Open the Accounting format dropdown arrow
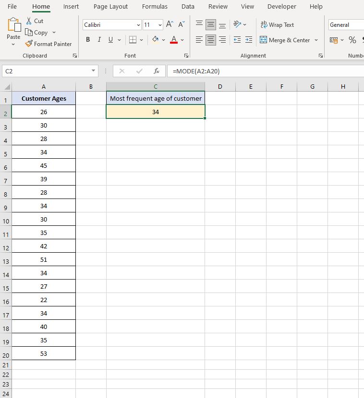364x398 pixels. pyautogui.click(x=342, y=40)
